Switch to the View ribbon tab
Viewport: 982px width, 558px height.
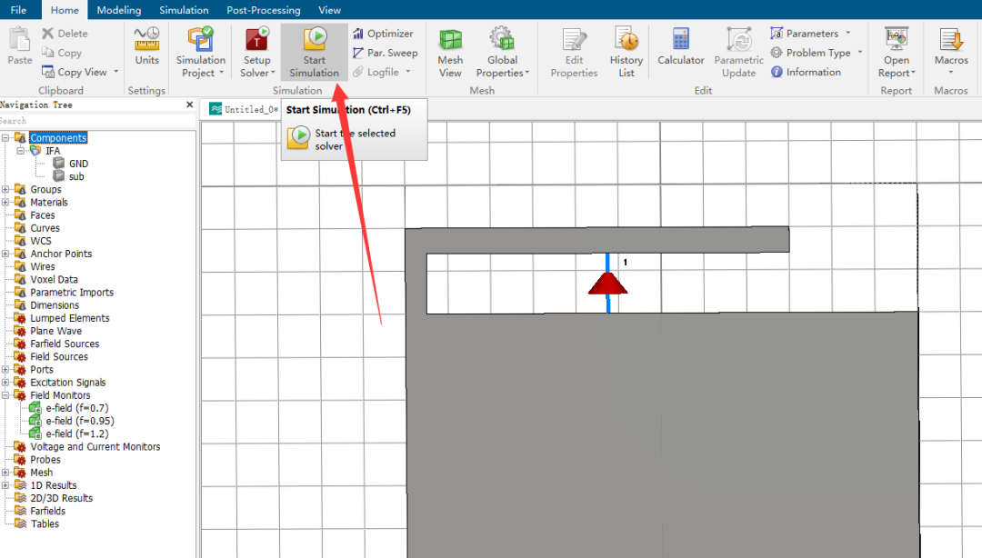click(x=329, y=10)
